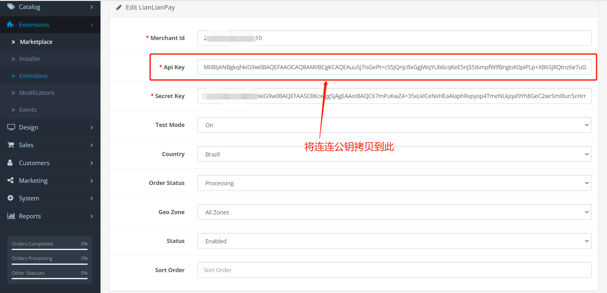Select the Extensions submenu link

tap(50, 76)
